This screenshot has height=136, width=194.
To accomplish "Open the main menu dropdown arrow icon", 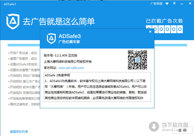I will point(174,4).
